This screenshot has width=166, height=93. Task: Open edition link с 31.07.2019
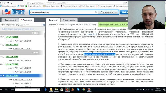point(12,64)
